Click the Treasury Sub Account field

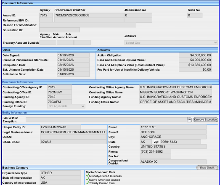tap(82, 42)
